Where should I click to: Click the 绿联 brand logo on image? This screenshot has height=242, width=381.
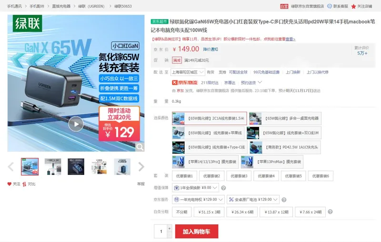click(28, 23)
